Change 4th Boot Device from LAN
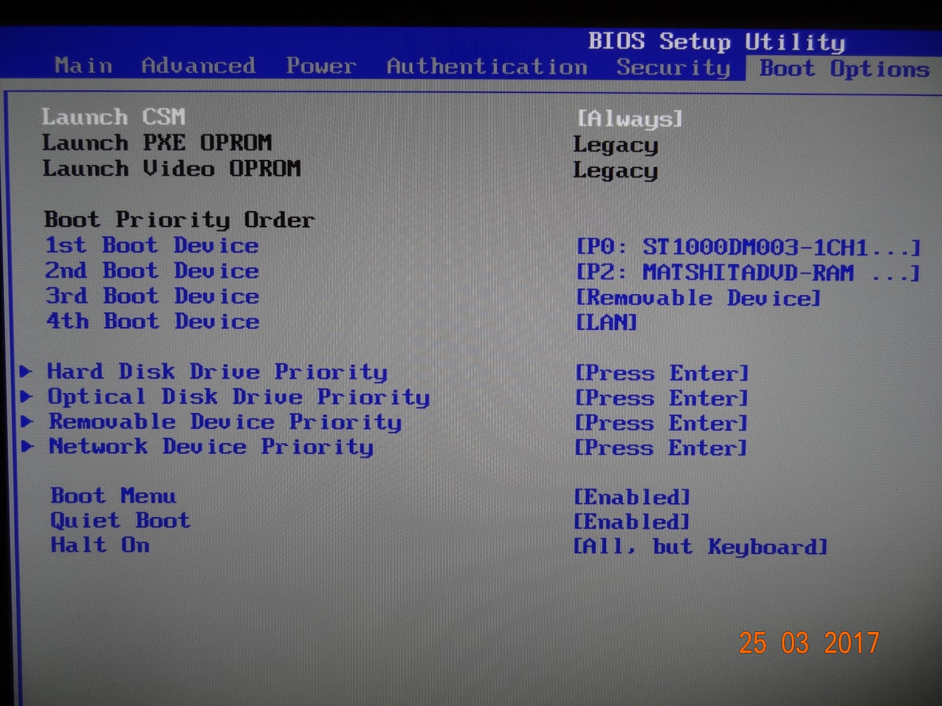 606,322
